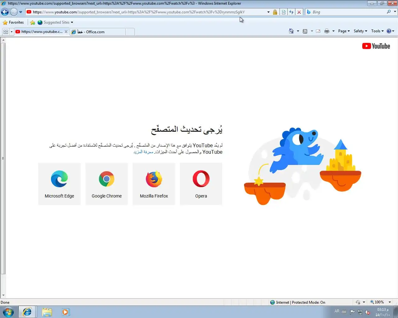Click the Forward navigation arrow
398x318 pixels.
(14, 12)
